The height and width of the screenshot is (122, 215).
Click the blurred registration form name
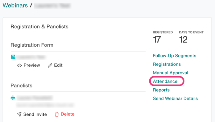(x=31, y=57)
